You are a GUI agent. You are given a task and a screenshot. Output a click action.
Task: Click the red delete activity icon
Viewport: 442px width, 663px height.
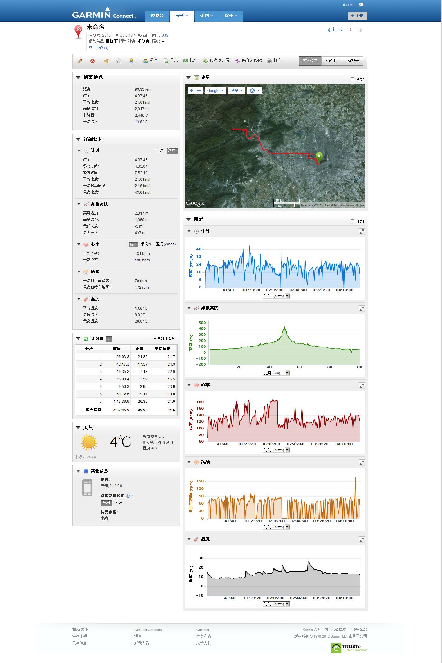click(92, 61)
